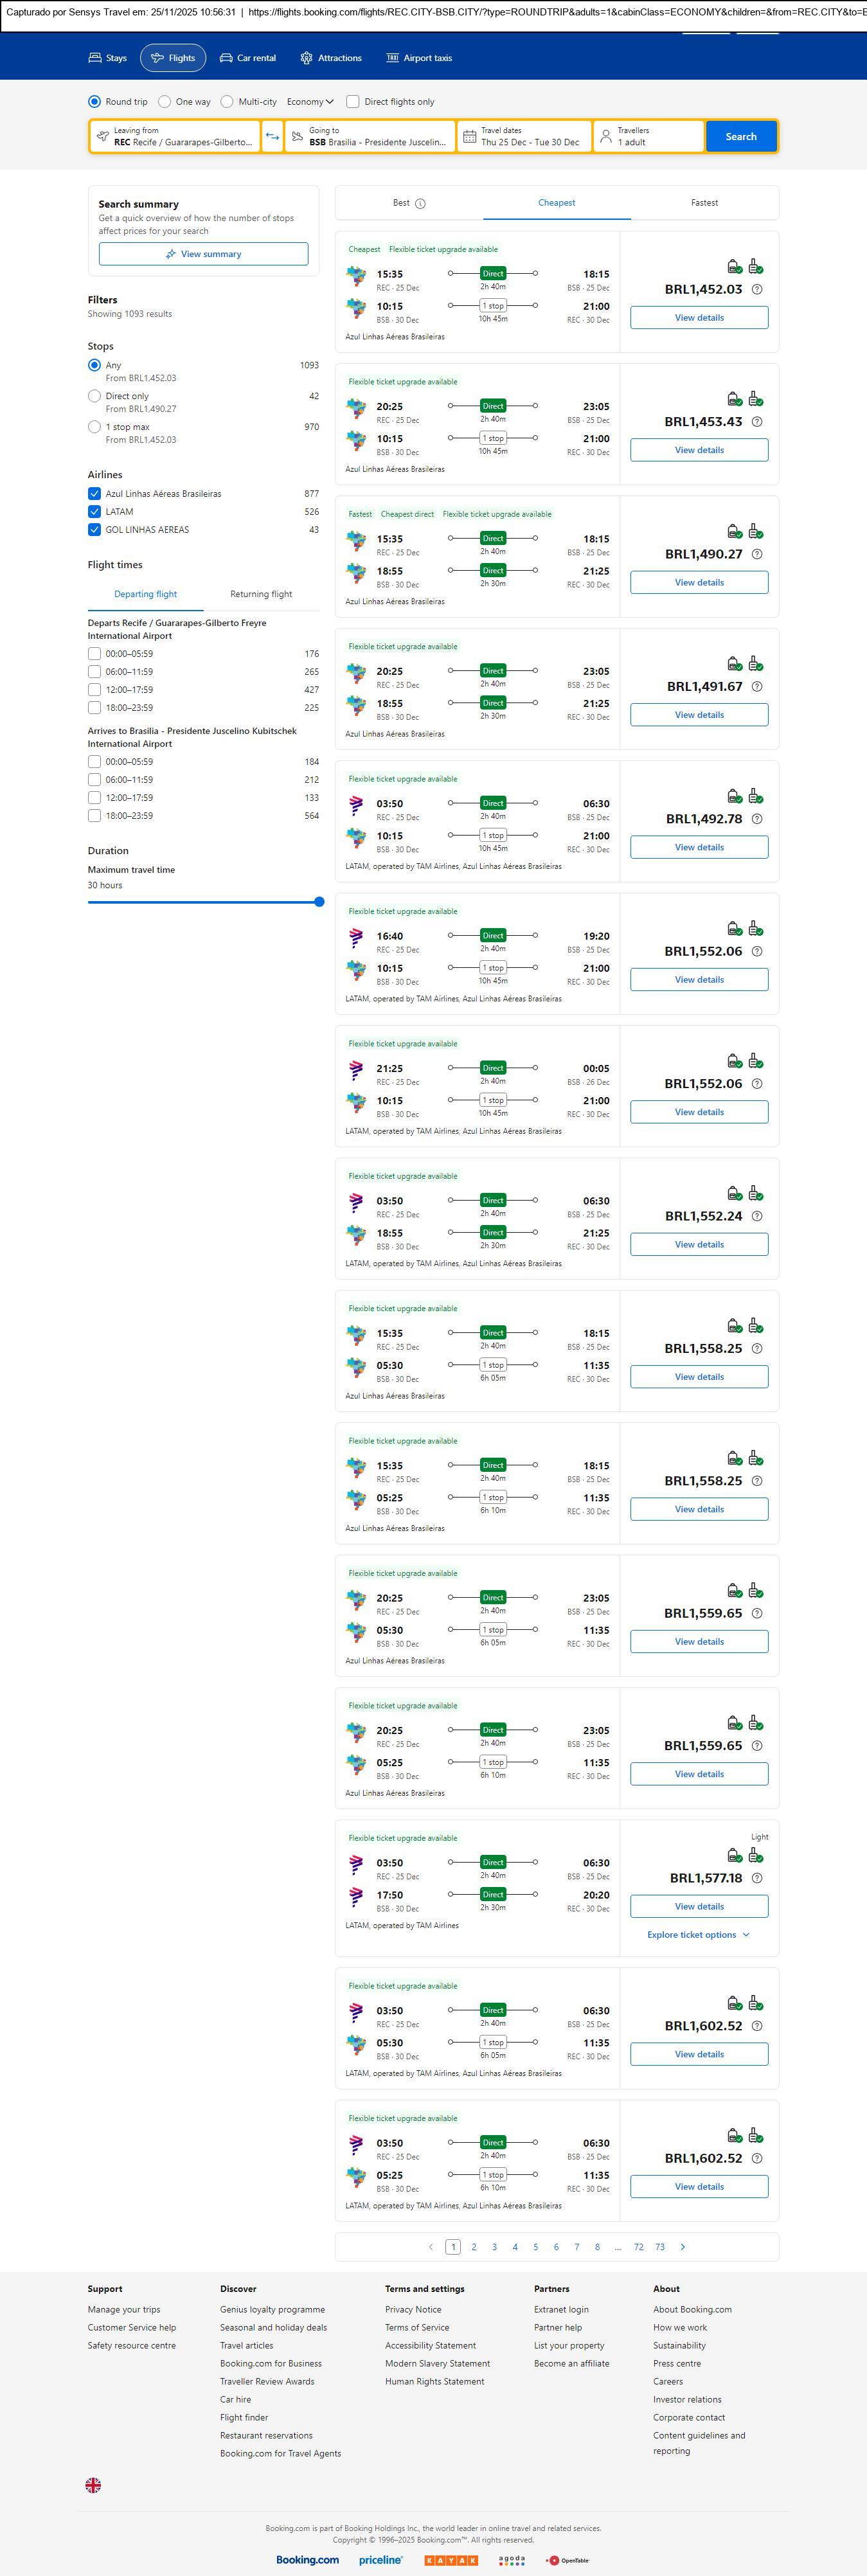Click the UK flag language icon in footer

[93, 2484]
